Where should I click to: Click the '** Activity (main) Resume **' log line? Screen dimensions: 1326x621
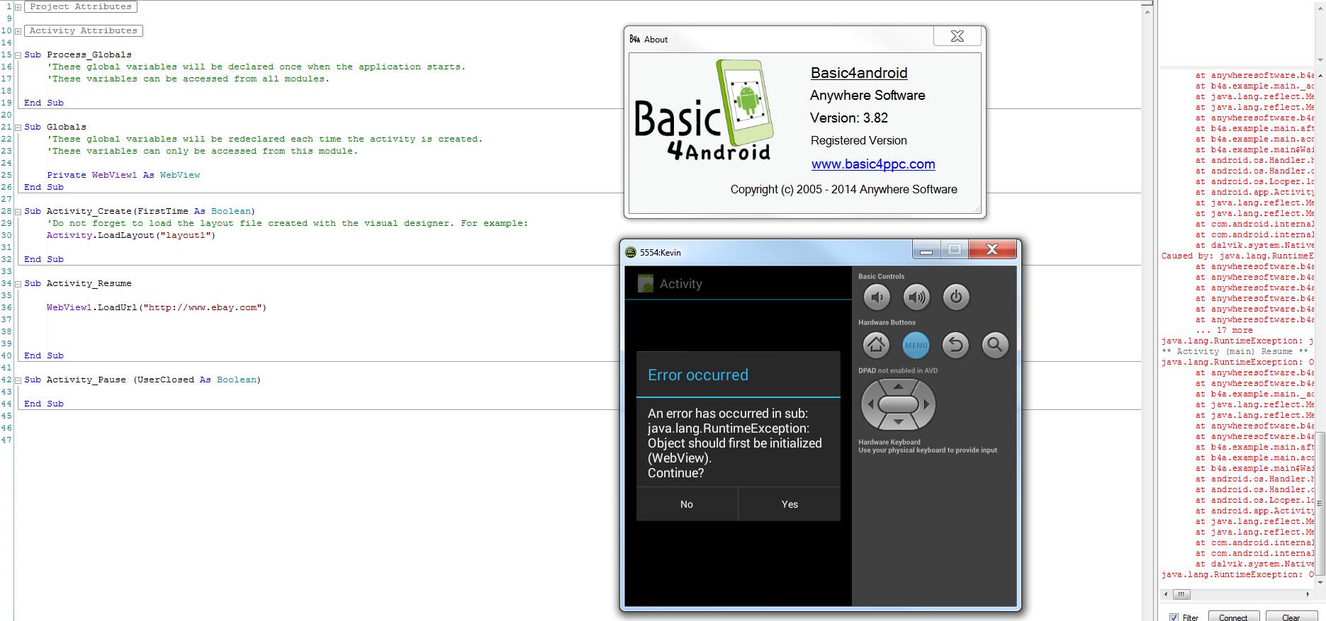[x=1235, y=351]
